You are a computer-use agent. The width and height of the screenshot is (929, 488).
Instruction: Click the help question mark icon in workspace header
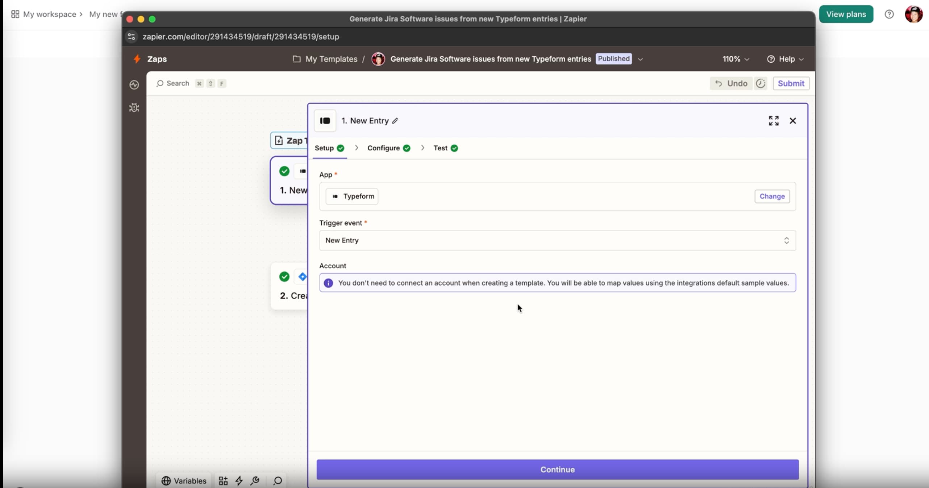(x=889, y=14)
